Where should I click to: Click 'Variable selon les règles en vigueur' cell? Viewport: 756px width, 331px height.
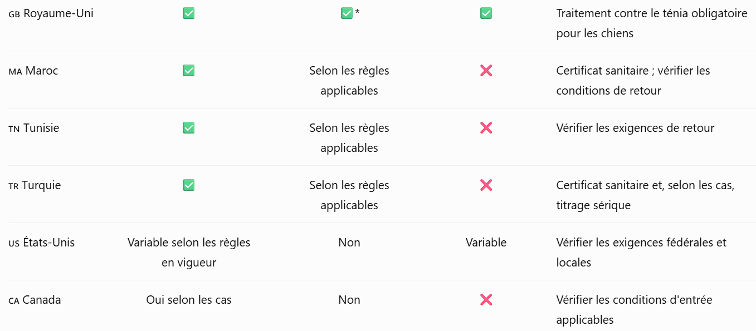189,253
